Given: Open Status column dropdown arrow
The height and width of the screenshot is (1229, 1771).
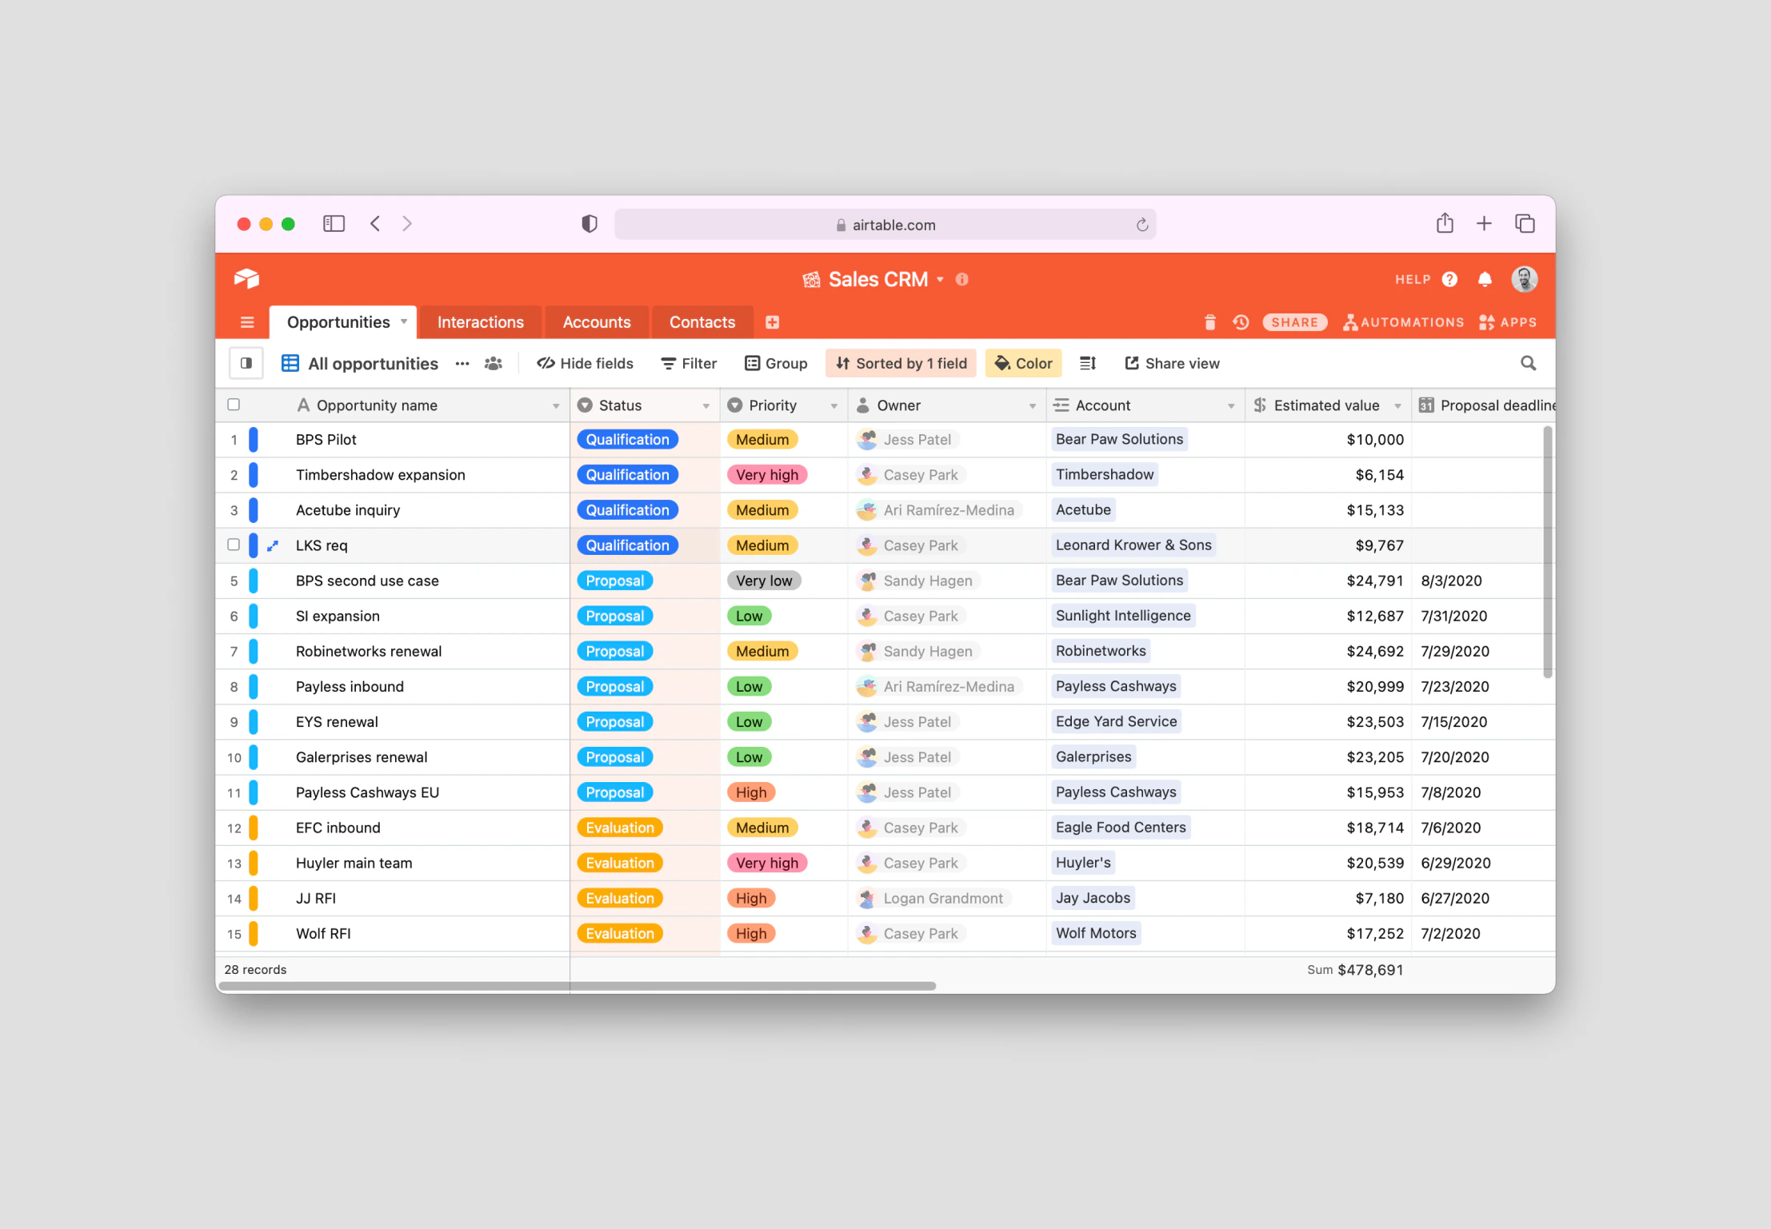Looking at the screenshot, I should click(706, 406).
